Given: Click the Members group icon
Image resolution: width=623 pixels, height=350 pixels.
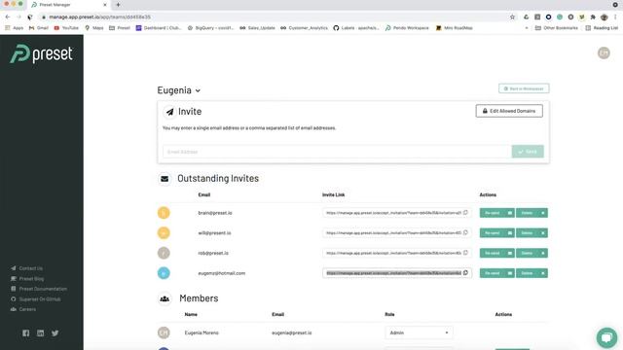Looking at the screenshot, I should pyautogui.click(x=165, y=298).
